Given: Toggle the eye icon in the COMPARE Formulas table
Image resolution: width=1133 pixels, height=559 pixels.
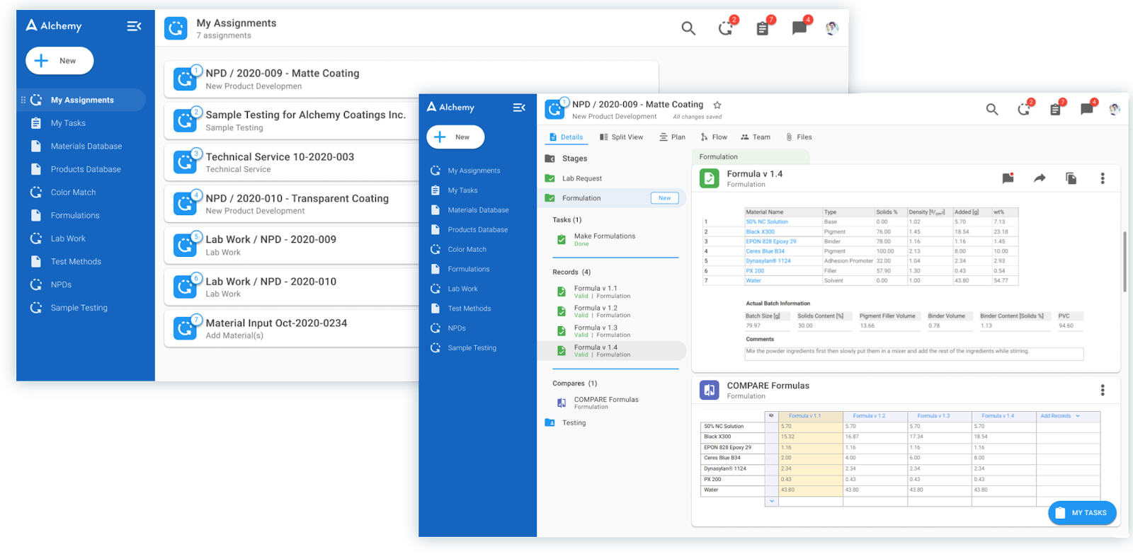Looking at the screenshot, I should coord(771,416).
